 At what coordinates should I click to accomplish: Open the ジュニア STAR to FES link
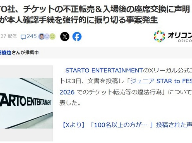click(161, 81)
